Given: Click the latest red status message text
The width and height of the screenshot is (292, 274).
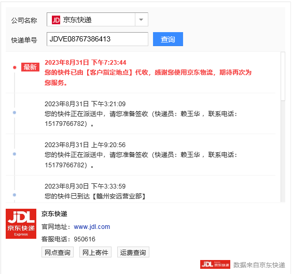Looking at the screenshot, I should pos(148,77).
